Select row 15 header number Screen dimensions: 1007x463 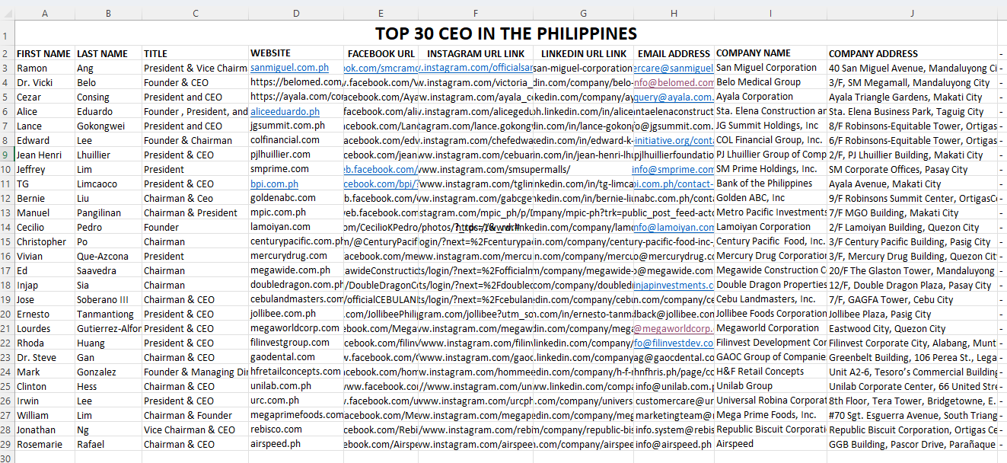pos(7,241)
